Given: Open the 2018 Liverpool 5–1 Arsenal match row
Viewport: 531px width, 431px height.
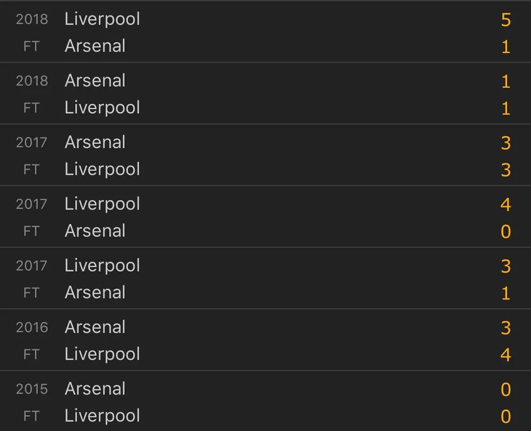Looking at the screenshot, I should tap(265, 32).
